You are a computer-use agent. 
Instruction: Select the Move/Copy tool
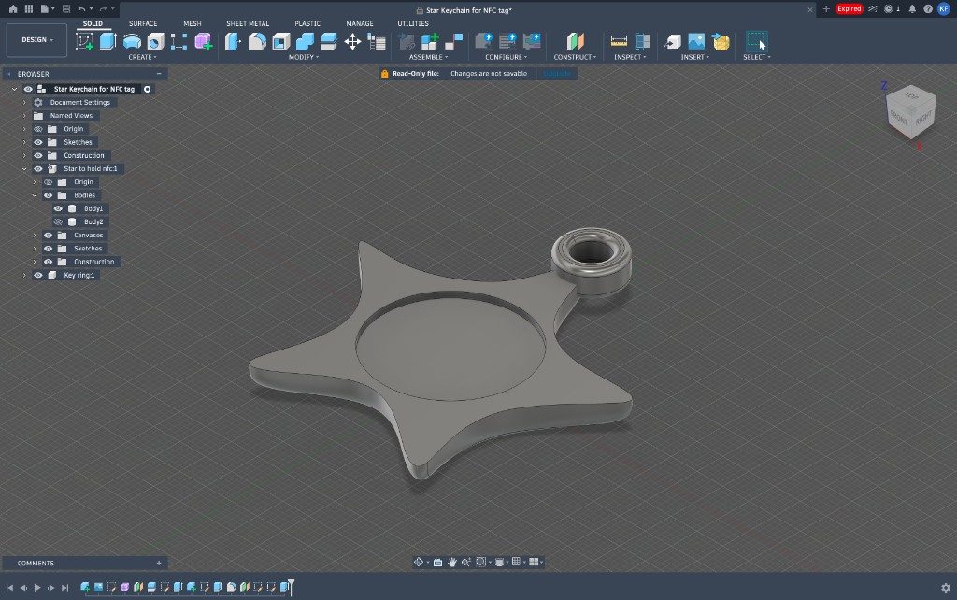click(352, 41)
